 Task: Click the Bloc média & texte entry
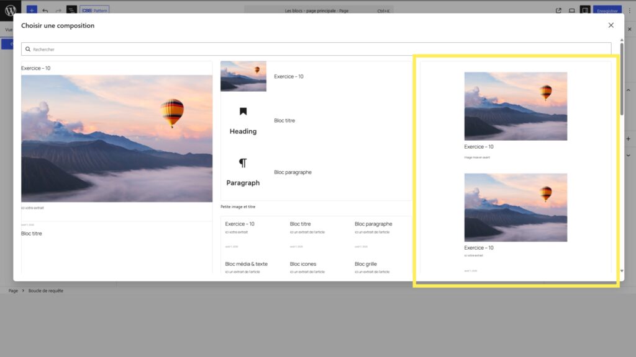[x=246, y=263]
